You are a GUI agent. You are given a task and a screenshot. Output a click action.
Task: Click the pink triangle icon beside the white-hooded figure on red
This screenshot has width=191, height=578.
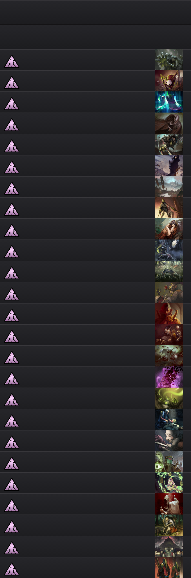pos(12,506)
